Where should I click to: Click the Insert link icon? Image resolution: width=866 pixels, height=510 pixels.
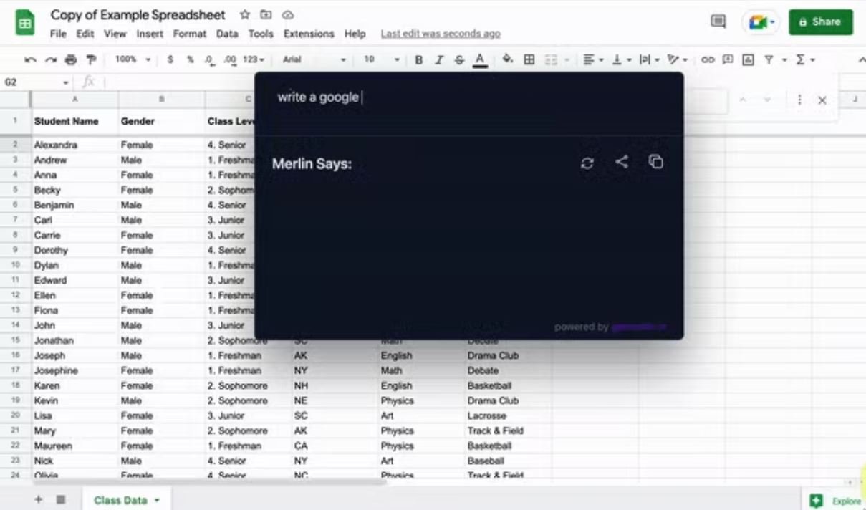pyautogui.click(x=708, y=60)
